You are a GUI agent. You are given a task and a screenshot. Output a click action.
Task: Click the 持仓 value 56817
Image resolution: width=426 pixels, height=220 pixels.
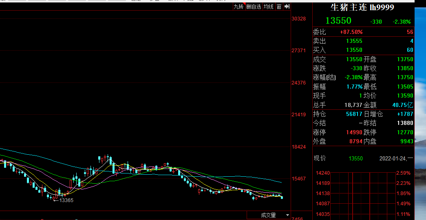click(354, 114)
